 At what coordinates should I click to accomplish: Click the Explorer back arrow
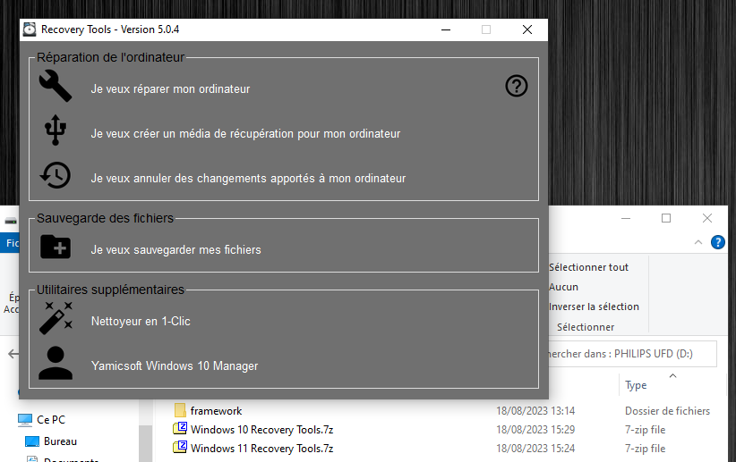coord(13,354)
